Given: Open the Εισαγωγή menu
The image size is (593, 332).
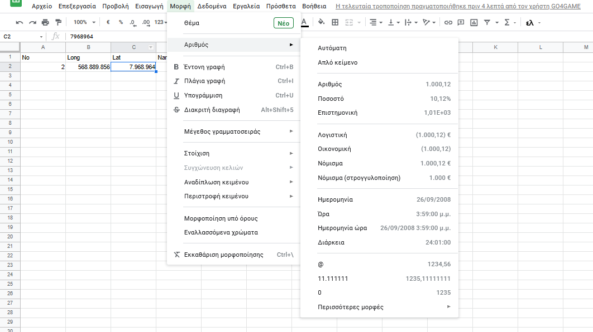Looking at the screenshot, I should (x=150, y=6).
